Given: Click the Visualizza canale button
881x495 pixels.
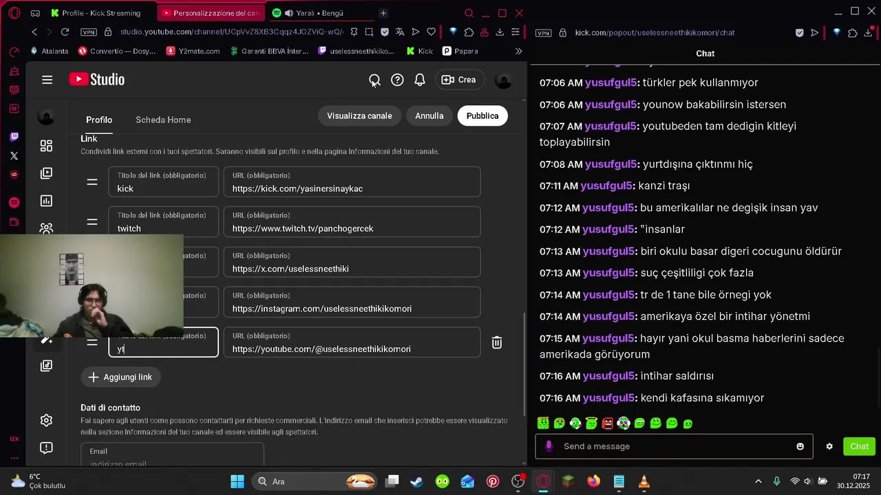Looking at the screenshot, I should 359,116.
